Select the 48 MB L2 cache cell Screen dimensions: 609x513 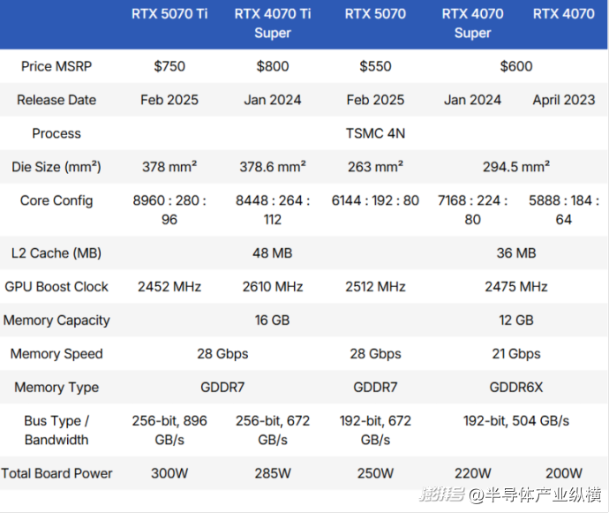[273, 253]
